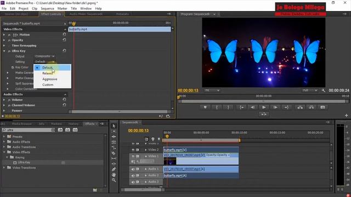Select the Hand tool
Viewport: 351px width, 197px height.
[x=114, y=175]
